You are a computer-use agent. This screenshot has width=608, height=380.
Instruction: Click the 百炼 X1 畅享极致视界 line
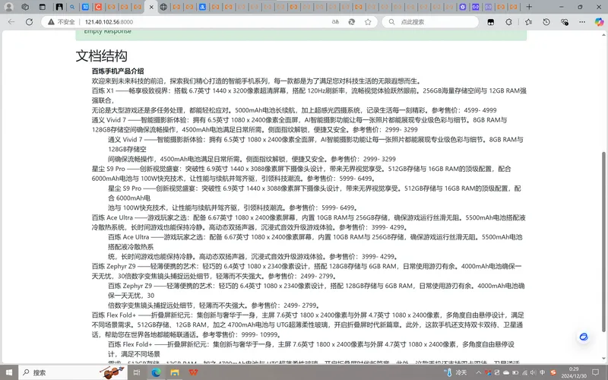[x=309, y=90]
